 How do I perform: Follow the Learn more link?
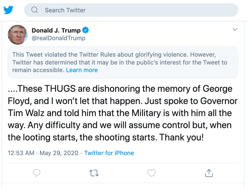pos(82,70)
